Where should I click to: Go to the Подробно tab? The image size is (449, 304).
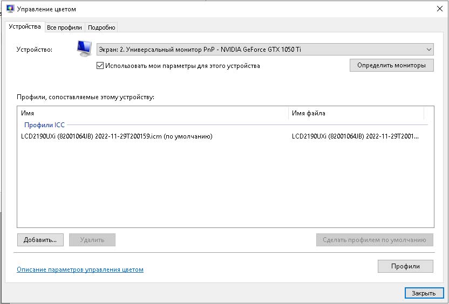(x=101, y=27)
